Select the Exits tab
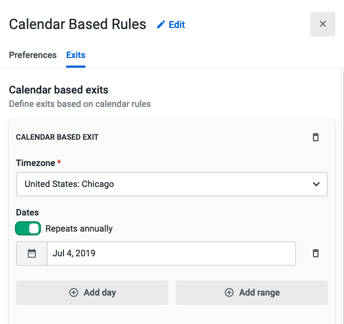344x324 pixels. pyautogui.click(x=76, y=55)
